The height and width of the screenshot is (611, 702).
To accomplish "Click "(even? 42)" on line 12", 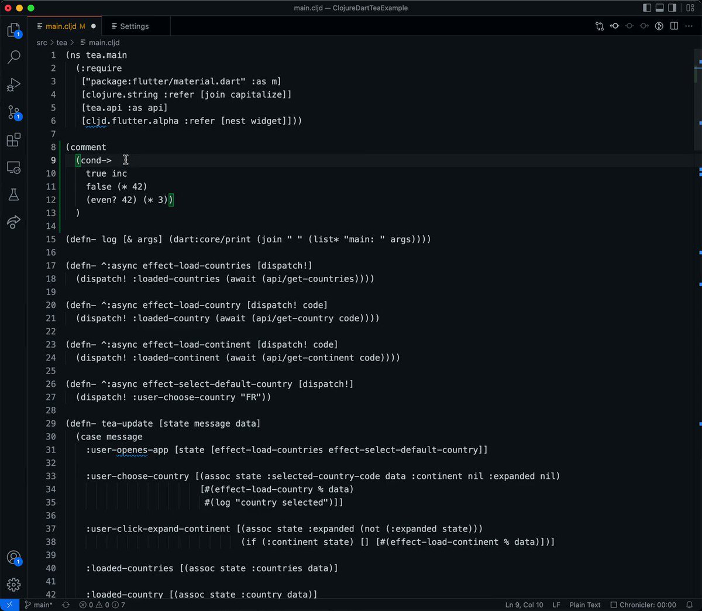I will pos(111,200).
